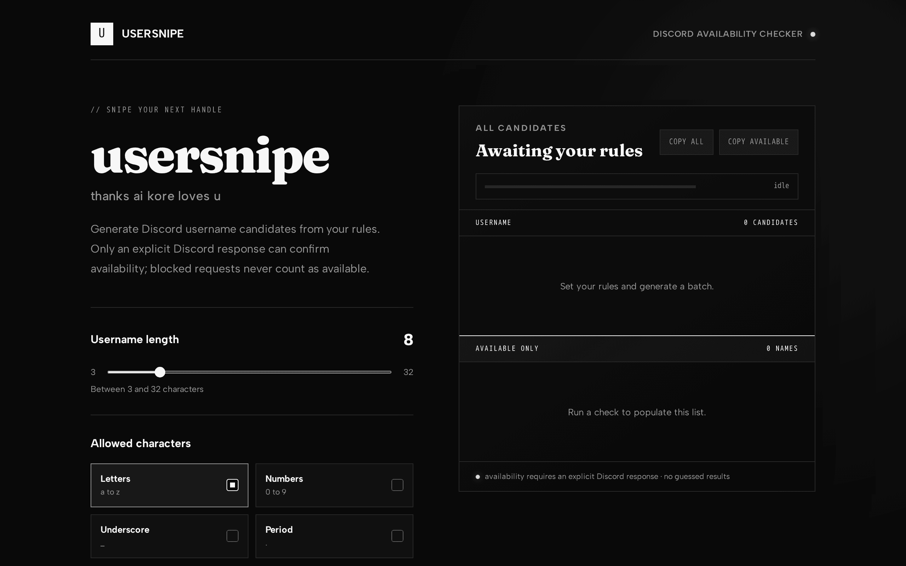This screenshot has height=566, width=906.
Task: Click the USERNAME column header
Action: [x=493, y=223]
